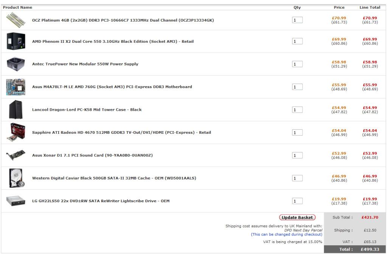387x254 pixels.
Task: Click £46.99 in the Price column
Action: pos(339,176)
